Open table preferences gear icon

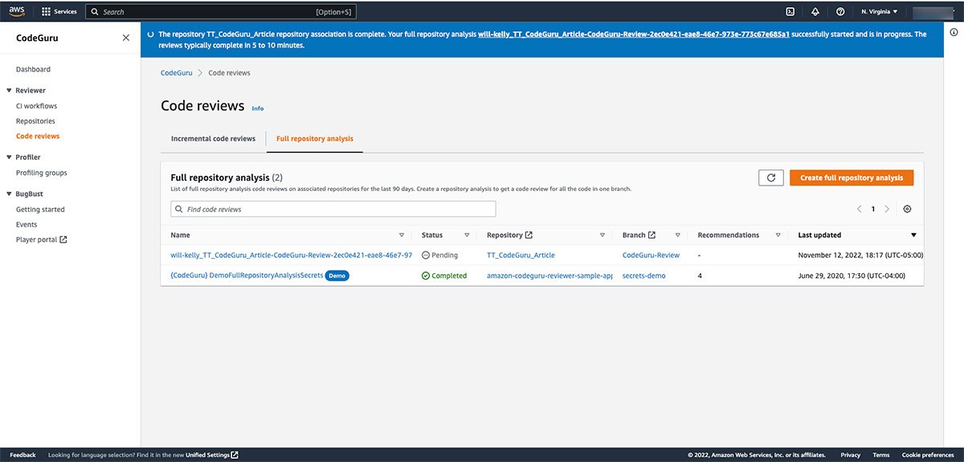tap(907, 209)
